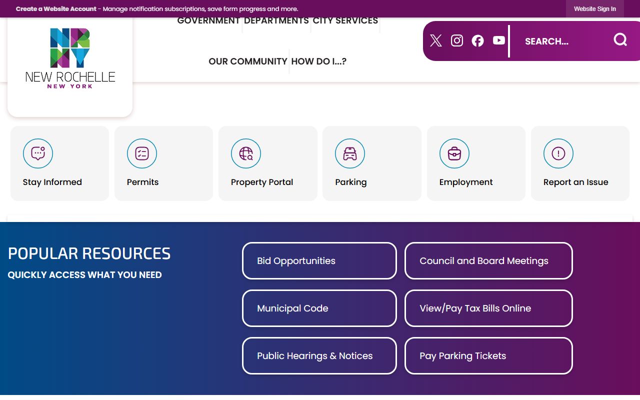Click the Permits label text

click(142, 182)
